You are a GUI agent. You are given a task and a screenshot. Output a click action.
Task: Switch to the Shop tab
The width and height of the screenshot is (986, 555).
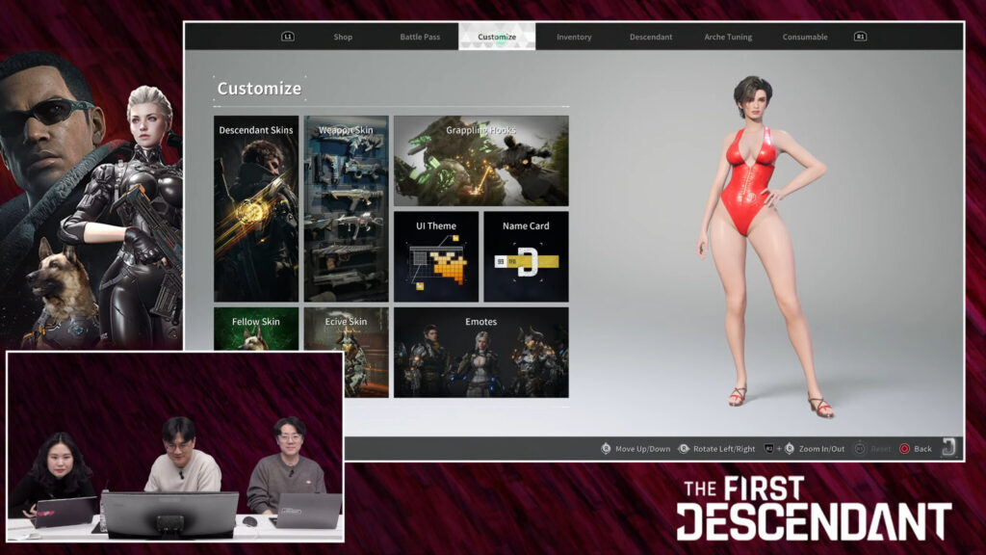[343, 37]
